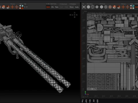The image size is (138, 103).
Task: Select orange grid texture sphere in UV toolbar
Action: [110, 7]
